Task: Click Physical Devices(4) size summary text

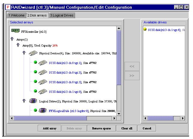Action: (78, 53)
